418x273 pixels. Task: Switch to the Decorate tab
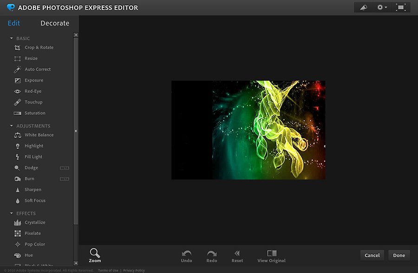pos(55,23)
